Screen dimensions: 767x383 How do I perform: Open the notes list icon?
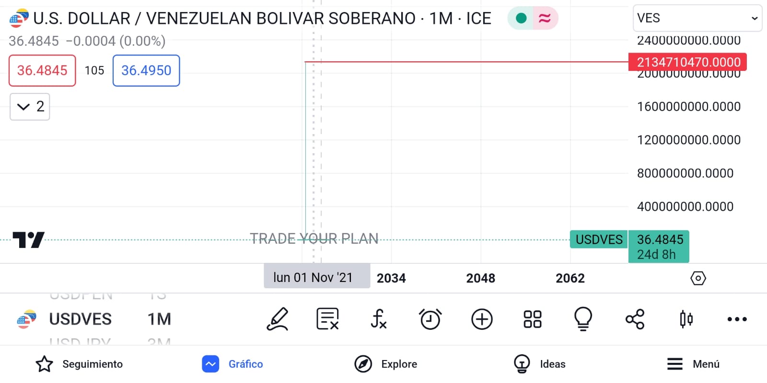coord(328,319)
